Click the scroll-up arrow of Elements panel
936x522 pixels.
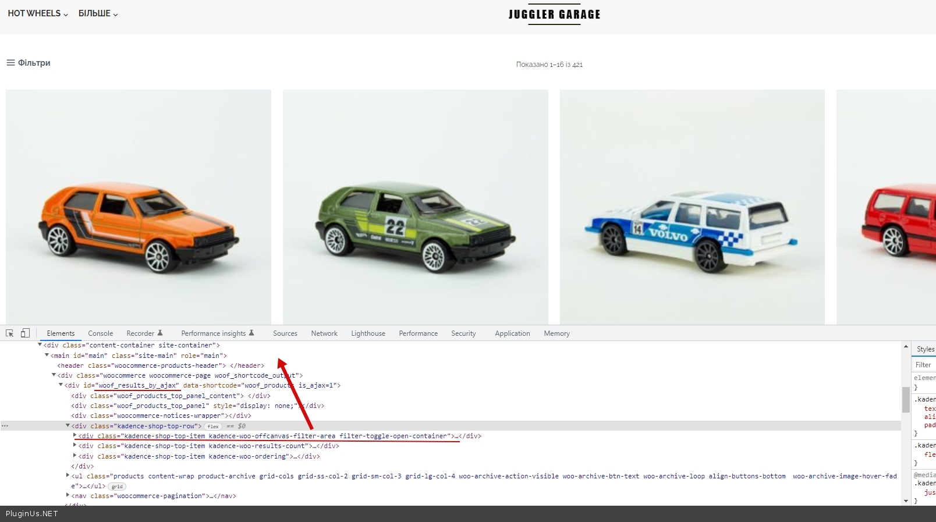click(906, 347)
